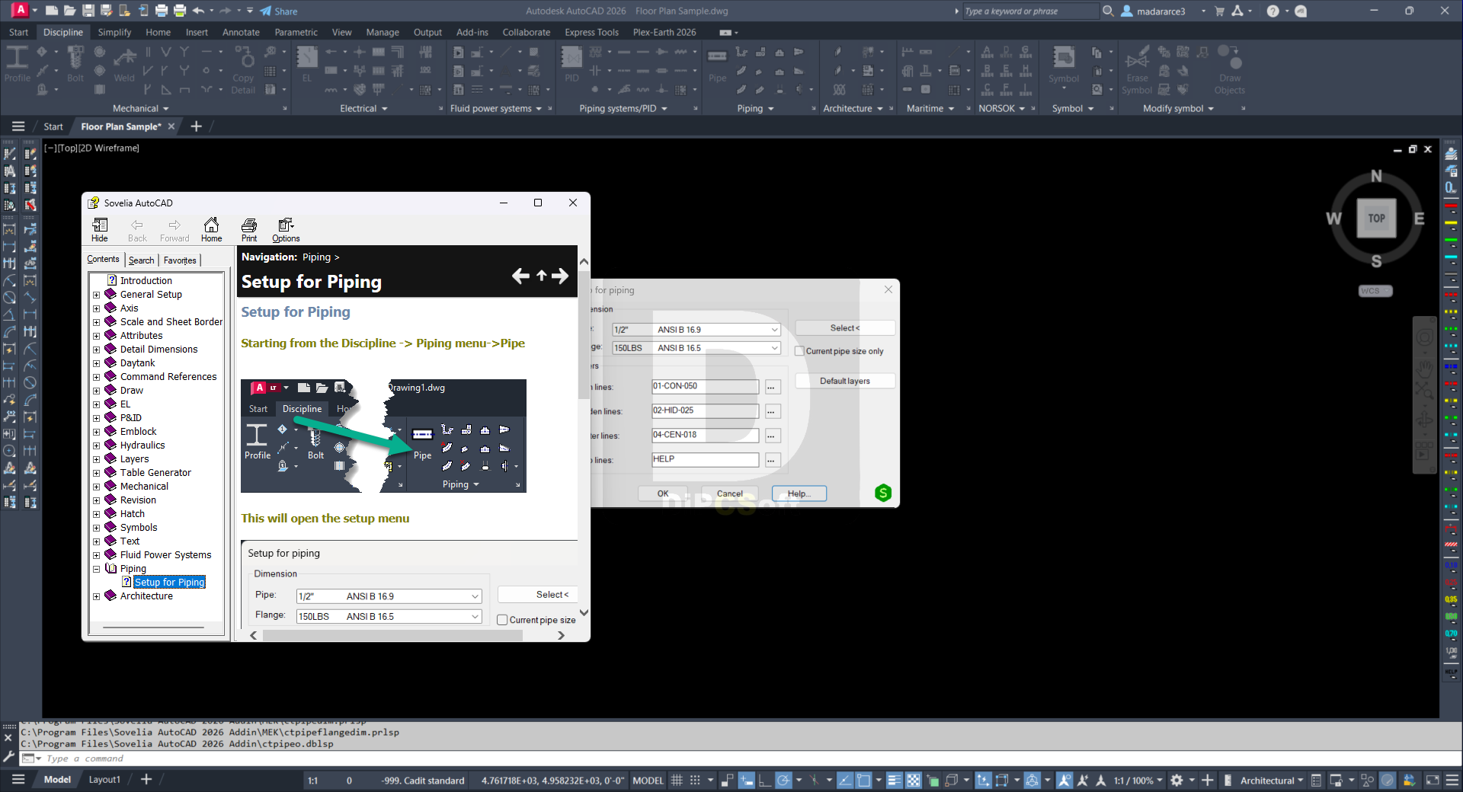
Task: Check Current pipe size in help image
Action: [x=502, y=620]
